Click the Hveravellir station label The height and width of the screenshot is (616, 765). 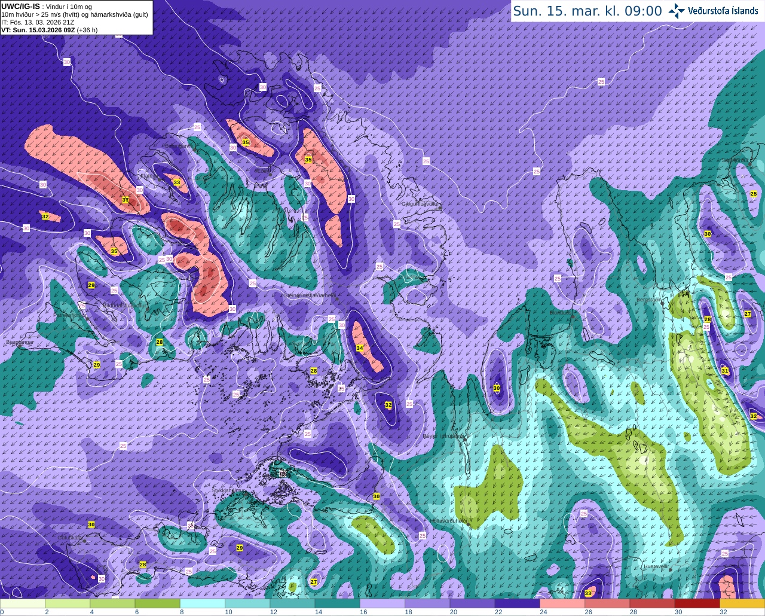click(657, 565)
